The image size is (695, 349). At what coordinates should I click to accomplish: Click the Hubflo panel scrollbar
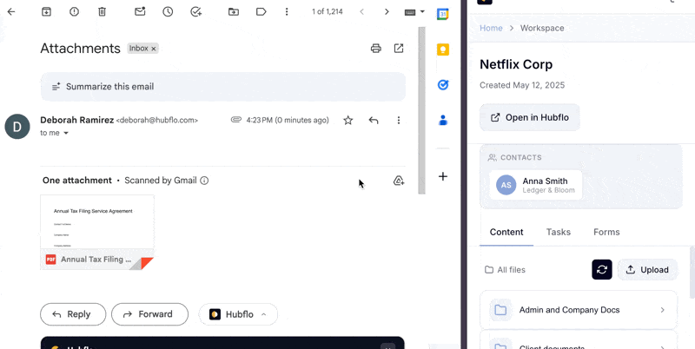coord(692,273)
